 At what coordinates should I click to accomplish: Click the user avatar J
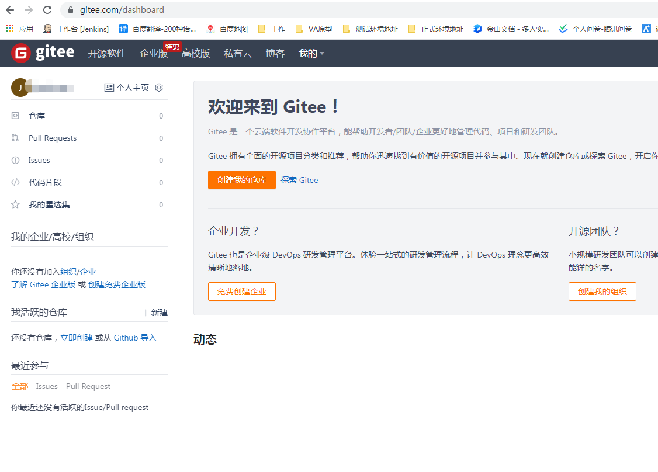20,88
